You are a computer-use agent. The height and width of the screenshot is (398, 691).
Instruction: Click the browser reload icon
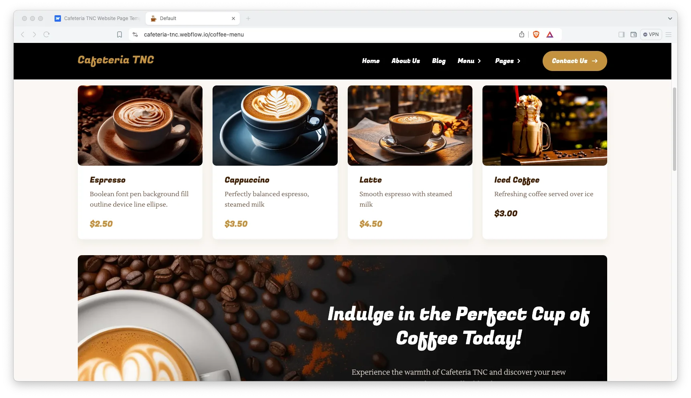(x=47, y=35)
